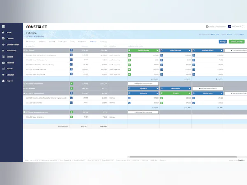Uncheck the General Requirements estimate checkbox
The height and width of the screenshot is (185, 247).
[72, 83]
